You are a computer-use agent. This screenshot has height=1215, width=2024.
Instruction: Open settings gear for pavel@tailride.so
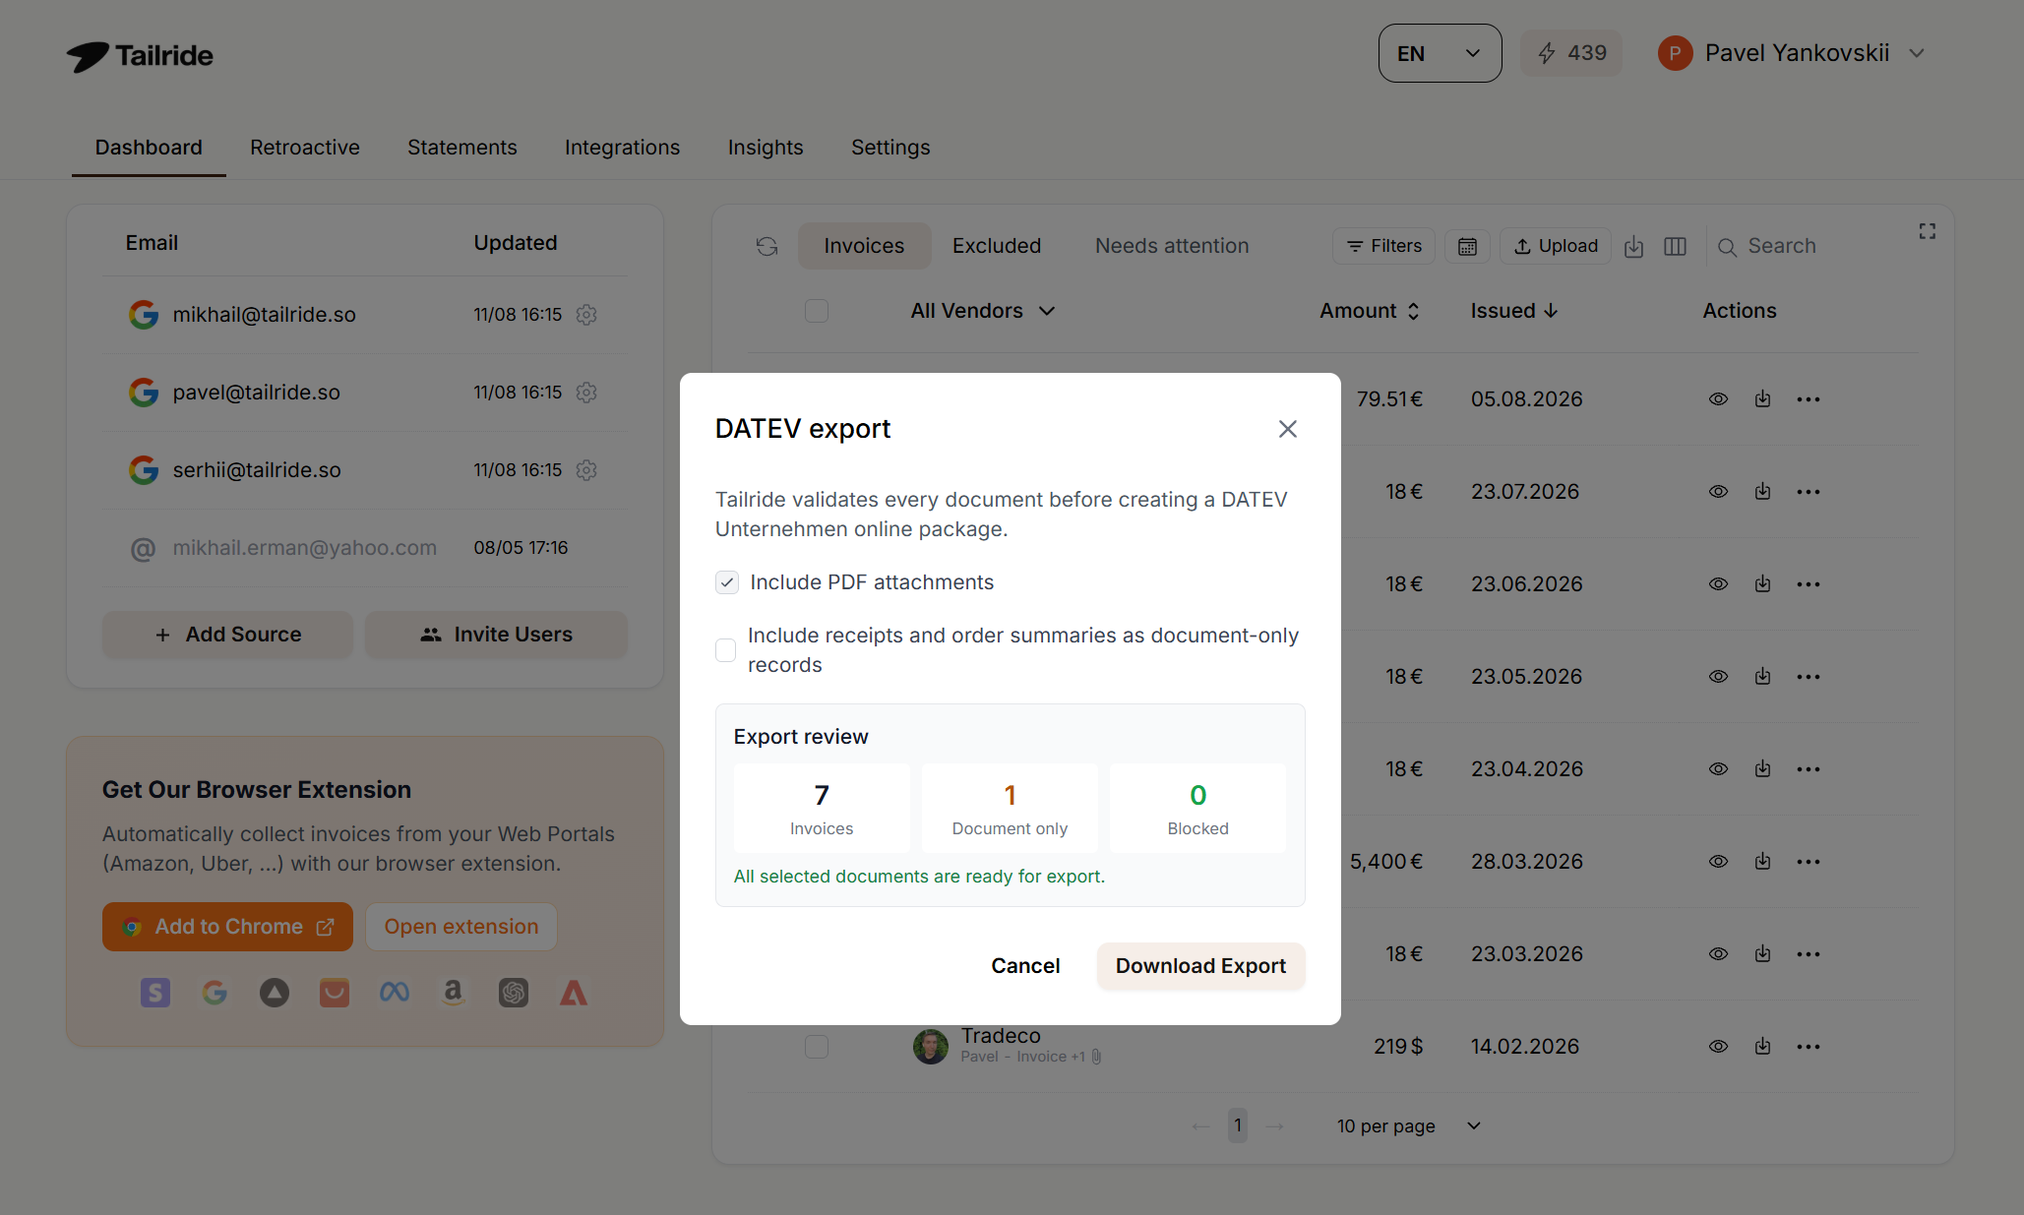[586, 393]
